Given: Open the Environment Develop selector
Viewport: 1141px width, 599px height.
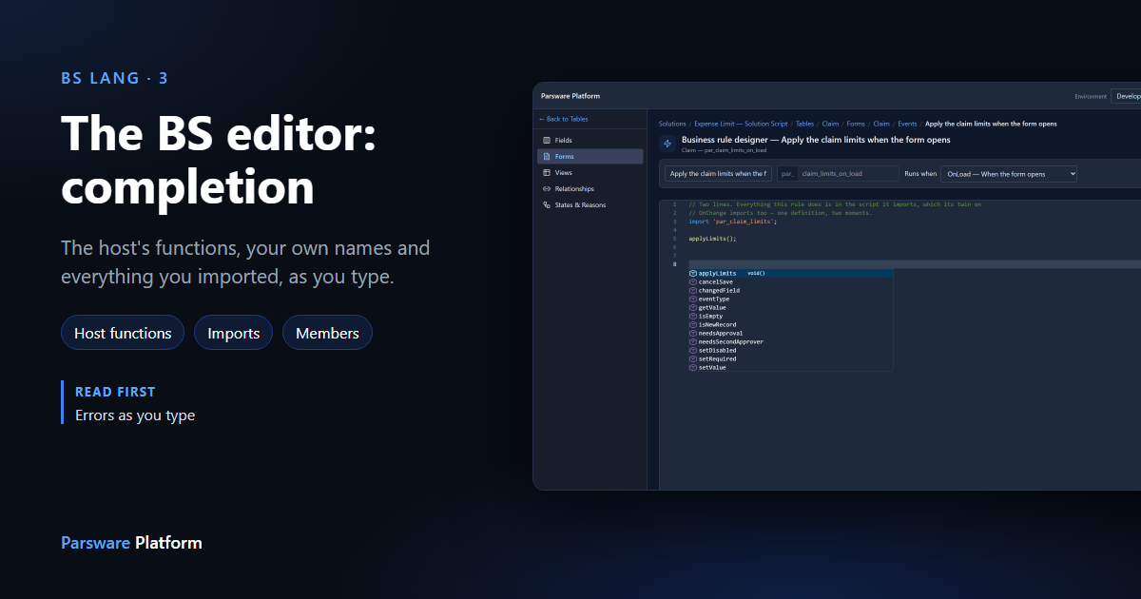Looking at the screenshot, I should click(x=1126, y=96).
